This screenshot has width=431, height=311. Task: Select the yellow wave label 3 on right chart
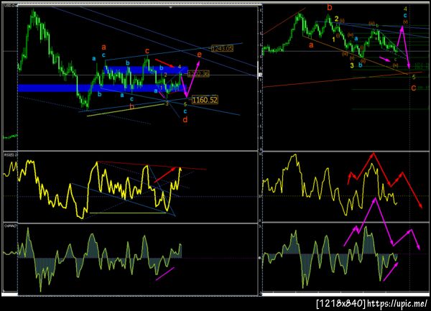coord(352,65)
